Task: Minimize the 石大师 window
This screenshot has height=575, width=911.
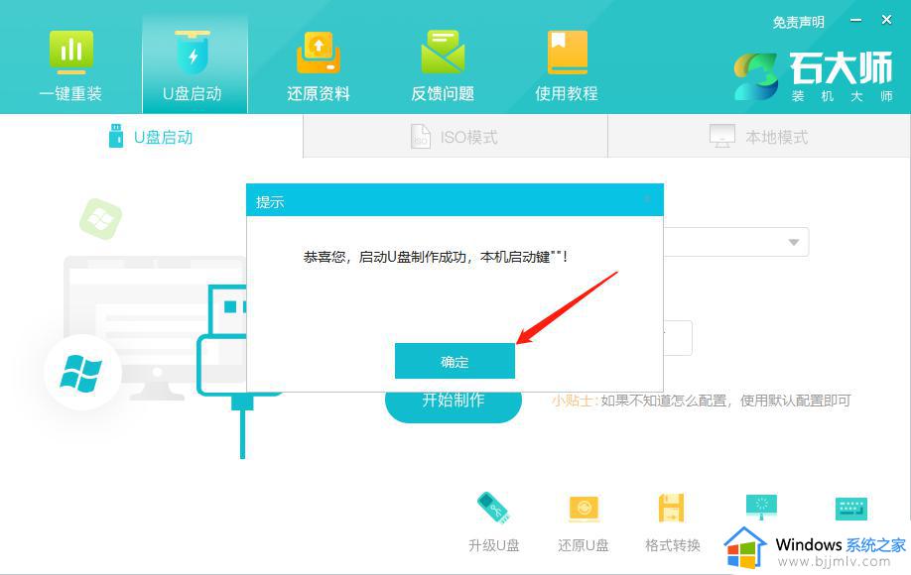Action: [855, 20]
